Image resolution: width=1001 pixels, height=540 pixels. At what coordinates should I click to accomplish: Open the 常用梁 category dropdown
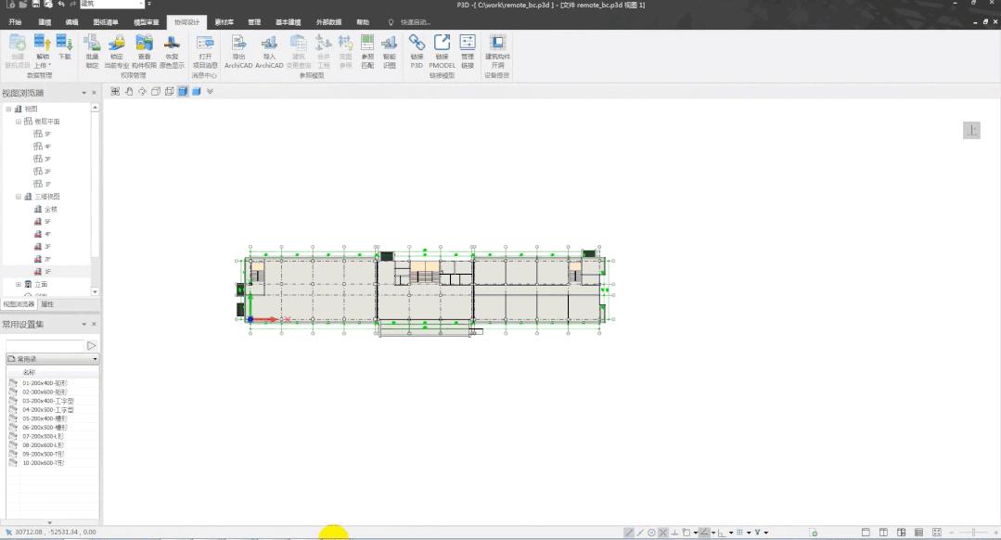[95, 358]
